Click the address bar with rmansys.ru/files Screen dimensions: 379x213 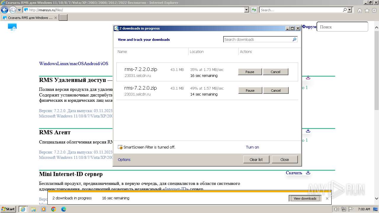[133, 10]
